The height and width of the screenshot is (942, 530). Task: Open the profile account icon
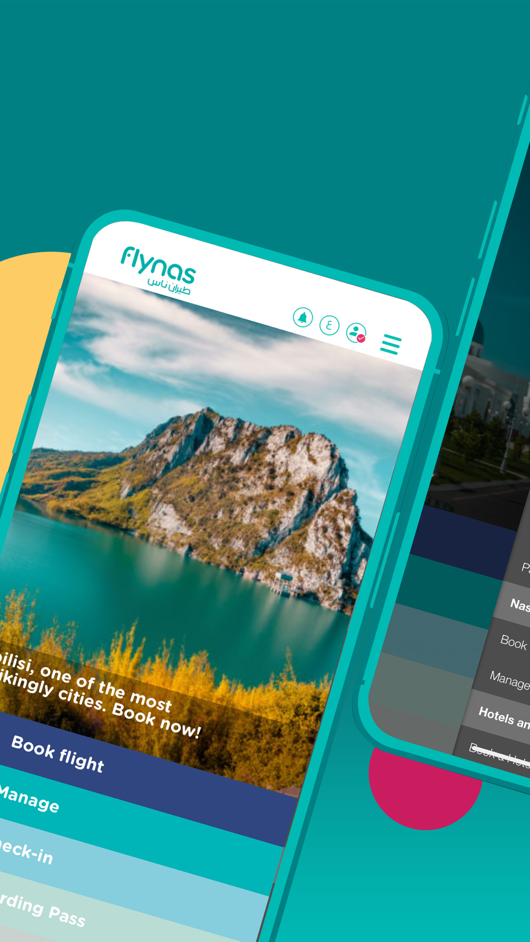tap(356, 333)
